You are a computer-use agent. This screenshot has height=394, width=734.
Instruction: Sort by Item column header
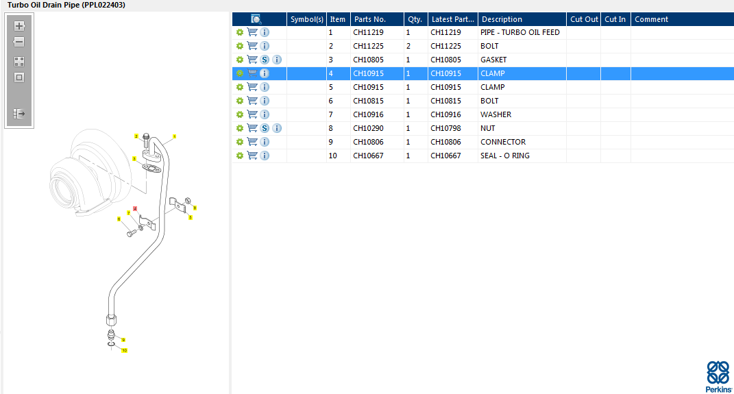point(339,19)
